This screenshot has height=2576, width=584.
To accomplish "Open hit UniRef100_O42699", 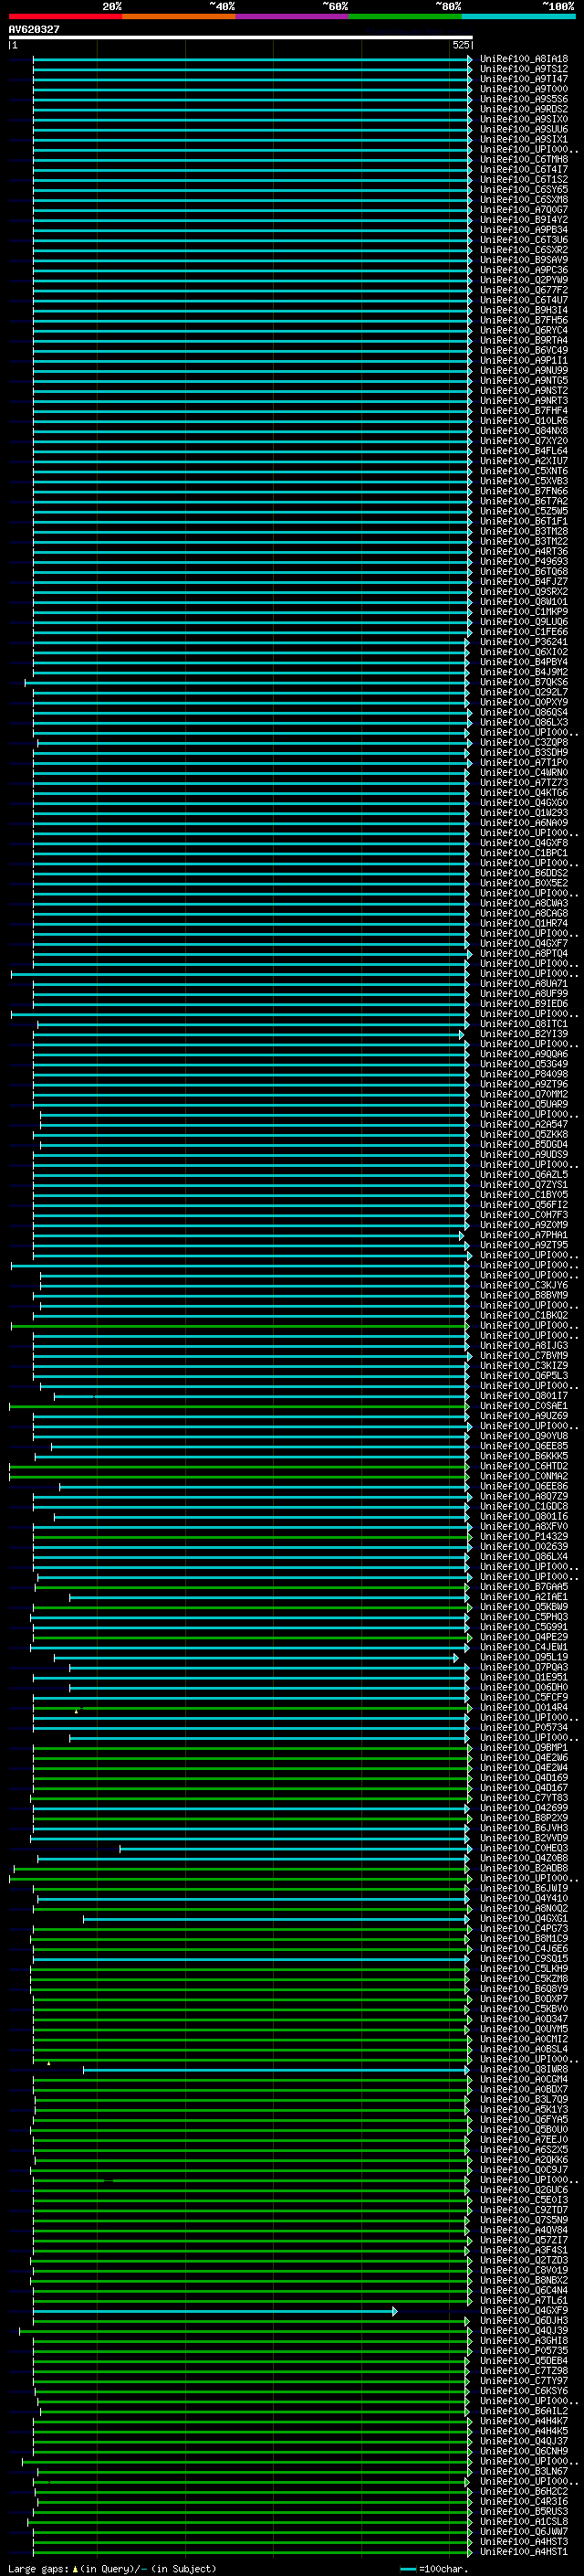I will [x=523, y=1808].
